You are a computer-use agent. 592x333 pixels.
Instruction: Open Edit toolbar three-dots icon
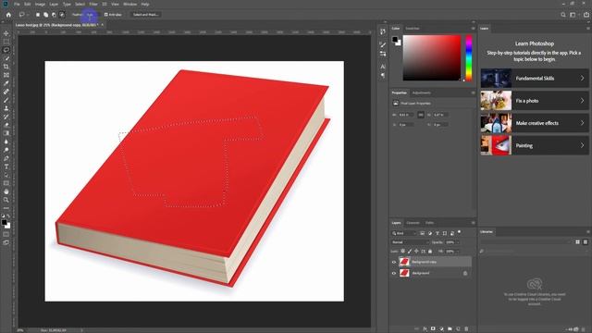(x=6, y=208)
